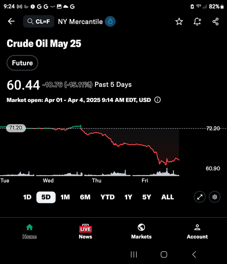This screenshot has width=227, height=264.
Task: Open chart settings gear
Action: click(x=214, y=197)
